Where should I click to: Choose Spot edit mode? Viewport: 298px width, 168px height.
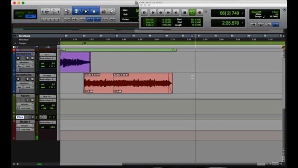pyautogui.click(x=30, y=13)
